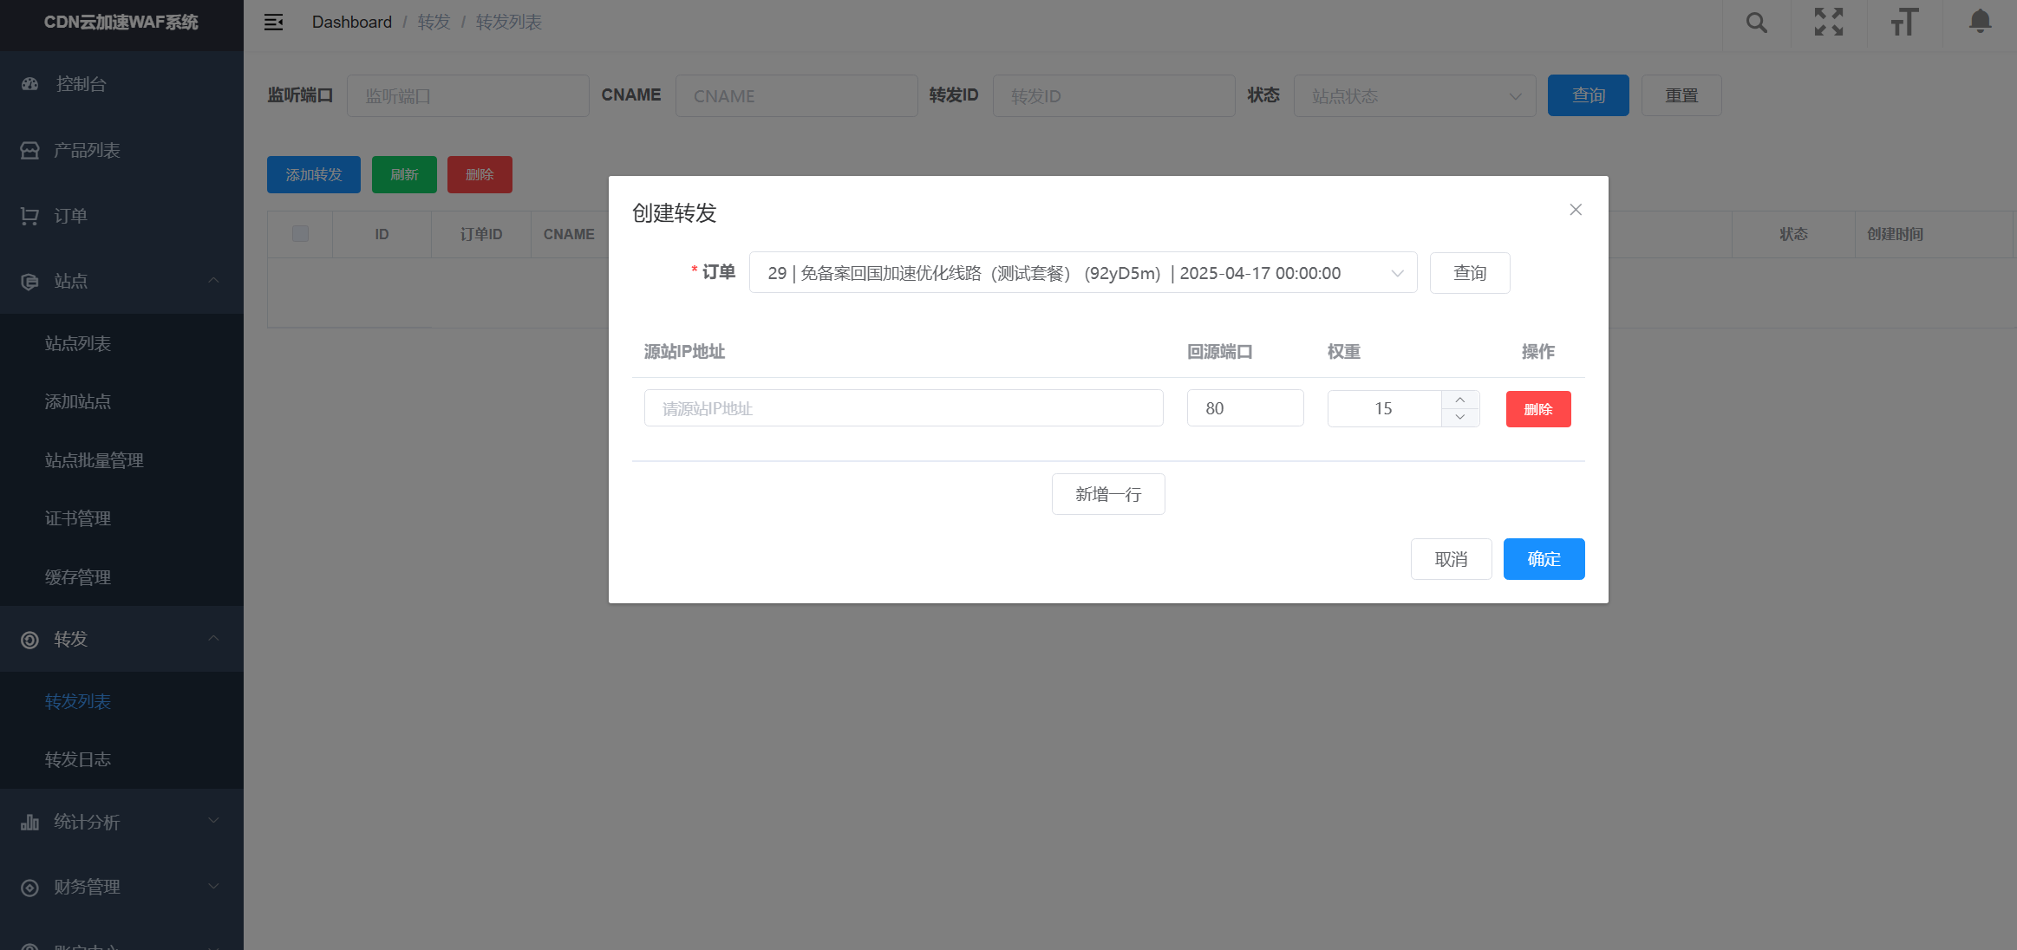Viewport: 2017px width, 950px height.
Task: Open the 订单 order dropdown in dialog
Action: pyautogui.click(x=1082, y=273)
